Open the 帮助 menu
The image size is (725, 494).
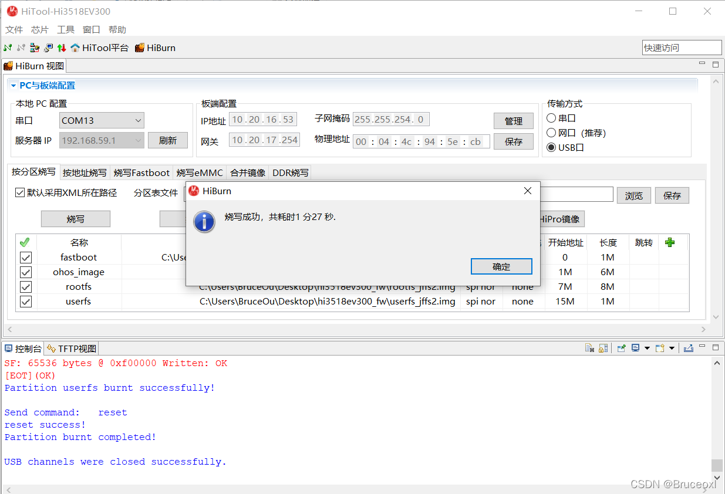[x=117, y=29]
